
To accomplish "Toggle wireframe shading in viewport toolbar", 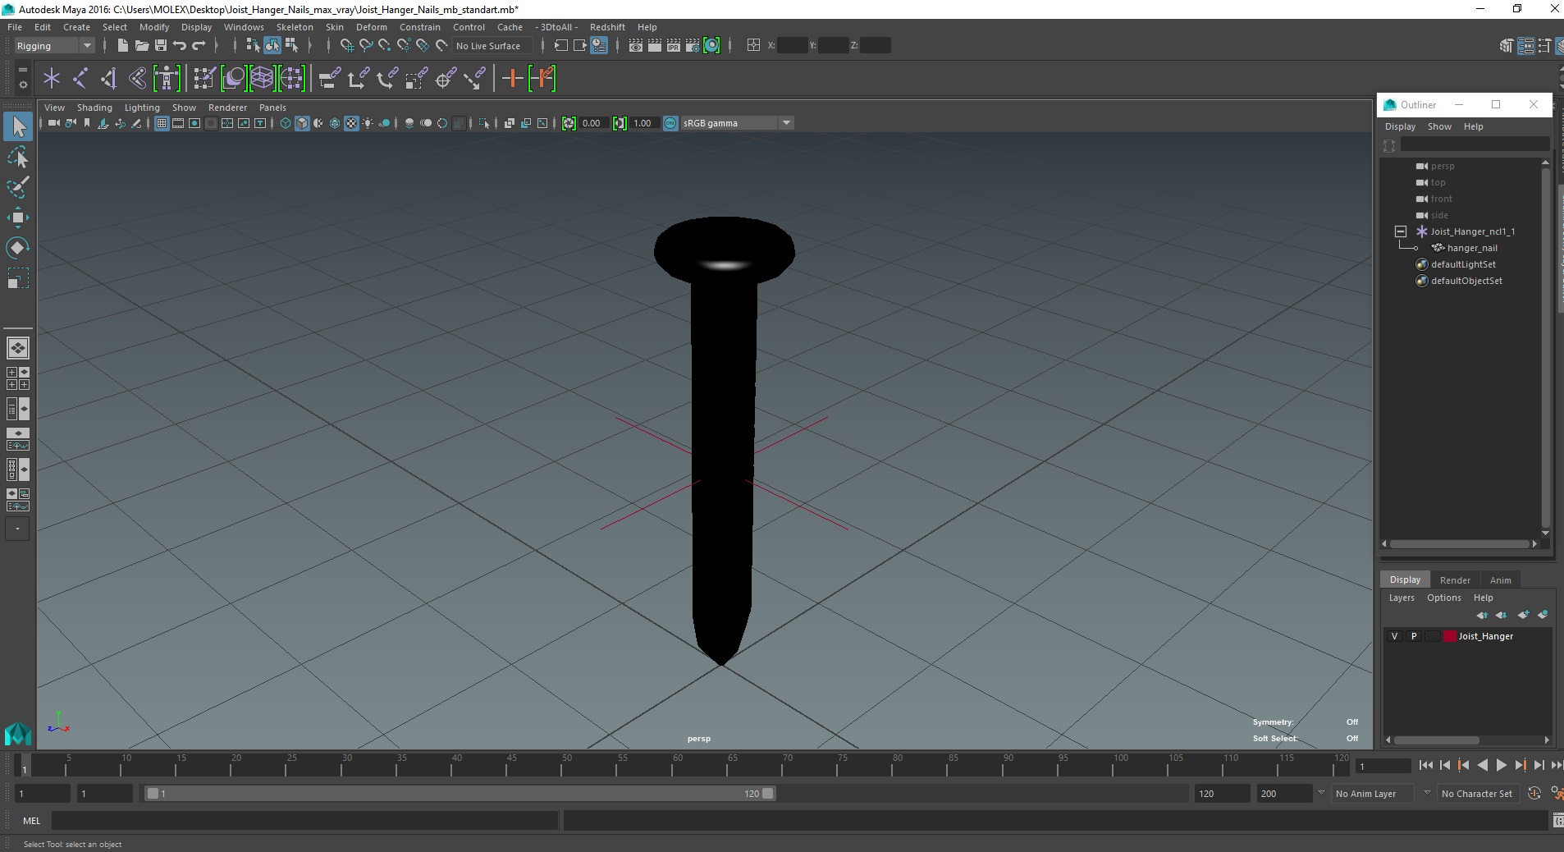I will click(286, 123).
